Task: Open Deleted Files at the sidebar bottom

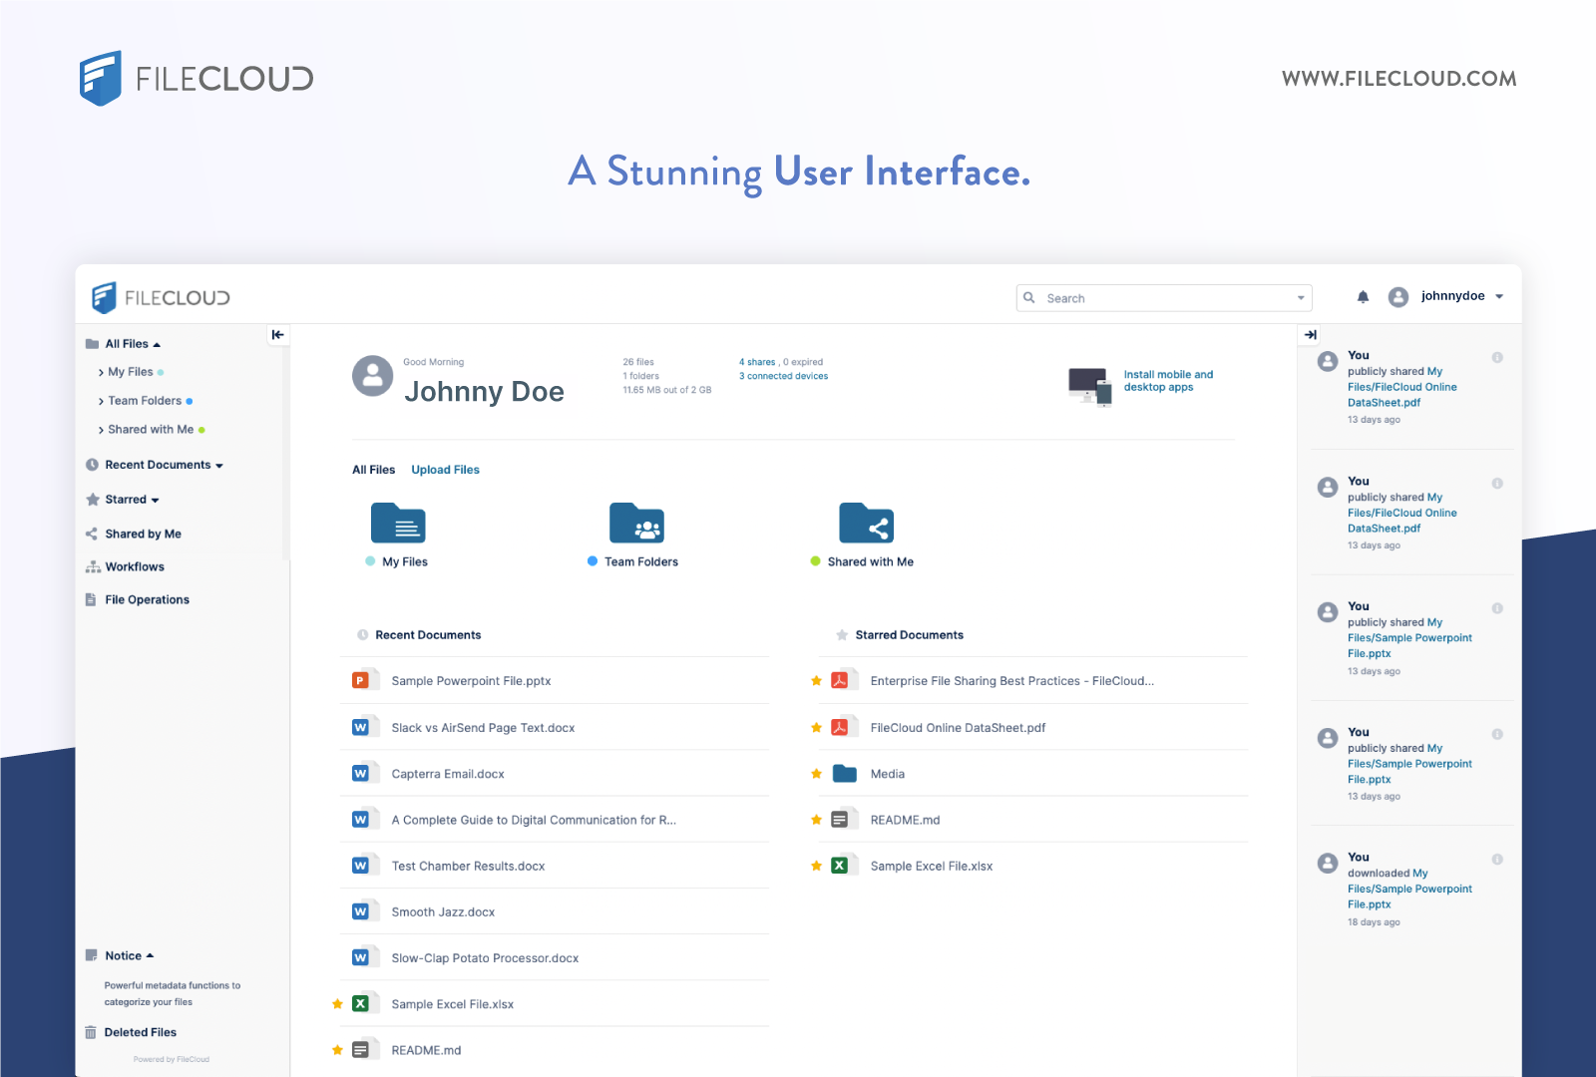Action: click(x=141, y=1032)
